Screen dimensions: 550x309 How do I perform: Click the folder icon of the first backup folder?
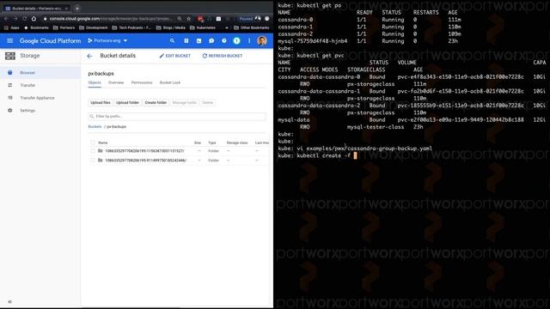(101, 151)
